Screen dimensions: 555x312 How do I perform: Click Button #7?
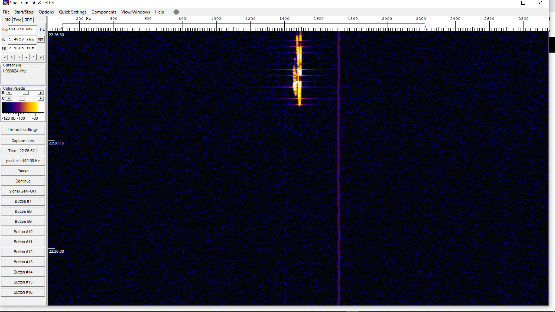(23, 201)
